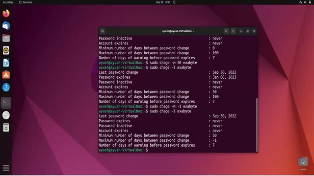Click the notification bell next to the clock
This screenshot has width=314, height=176.
pyautogui.click(x=174, y=2)
